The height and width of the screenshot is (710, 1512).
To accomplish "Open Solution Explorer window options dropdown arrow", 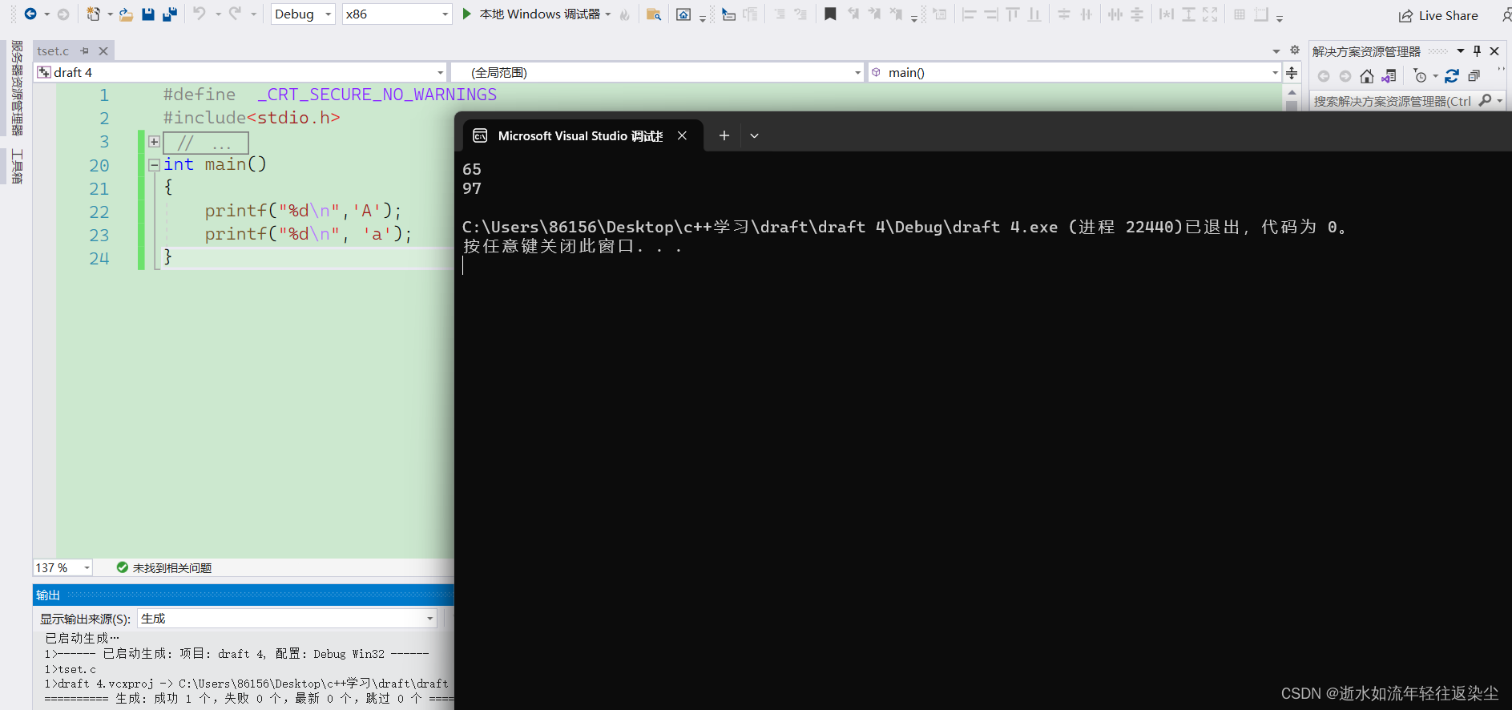I will 1461,50.
